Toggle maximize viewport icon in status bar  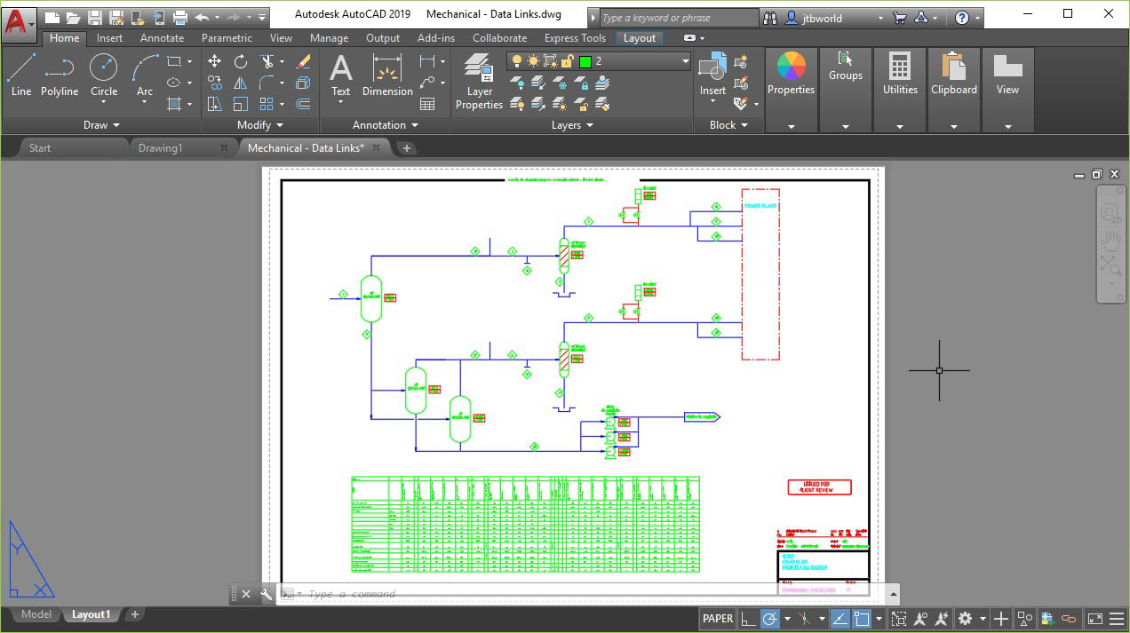tap(899, 619)
